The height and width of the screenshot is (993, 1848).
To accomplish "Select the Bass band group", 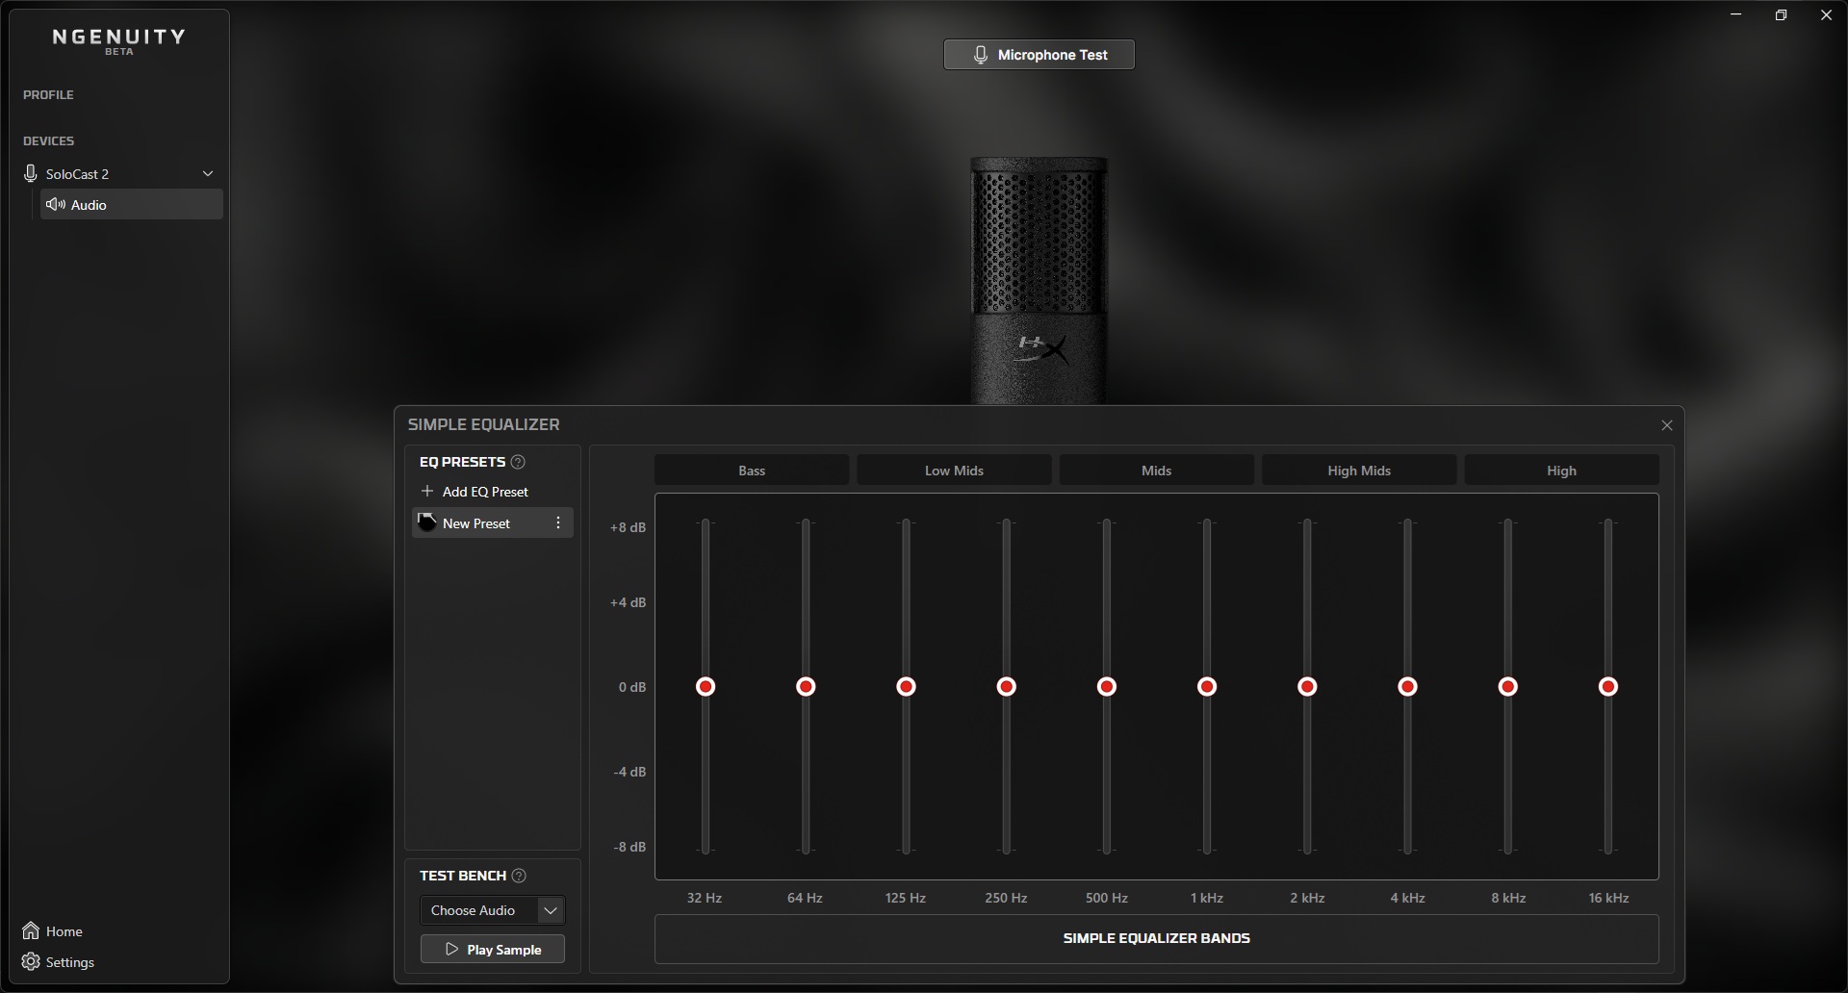I will [x=752, y=471].
